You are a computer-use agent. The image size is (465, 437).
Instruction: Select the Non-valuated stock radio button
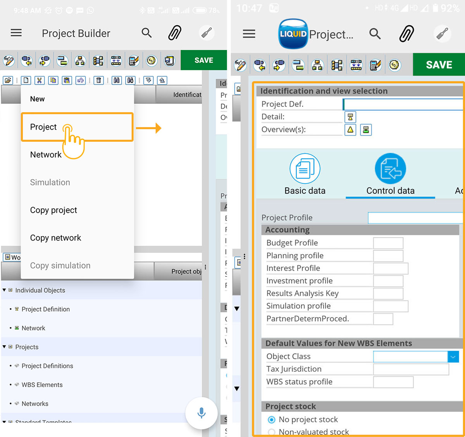tap(272, 432)
